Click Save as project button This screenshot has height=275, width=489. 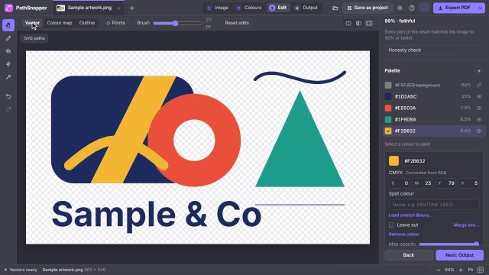tap(368, 8)
